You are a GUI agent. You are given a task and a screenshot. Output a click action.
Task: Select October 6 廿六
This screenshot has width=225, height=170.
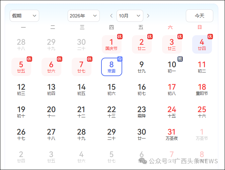click(x=51, y=67)
